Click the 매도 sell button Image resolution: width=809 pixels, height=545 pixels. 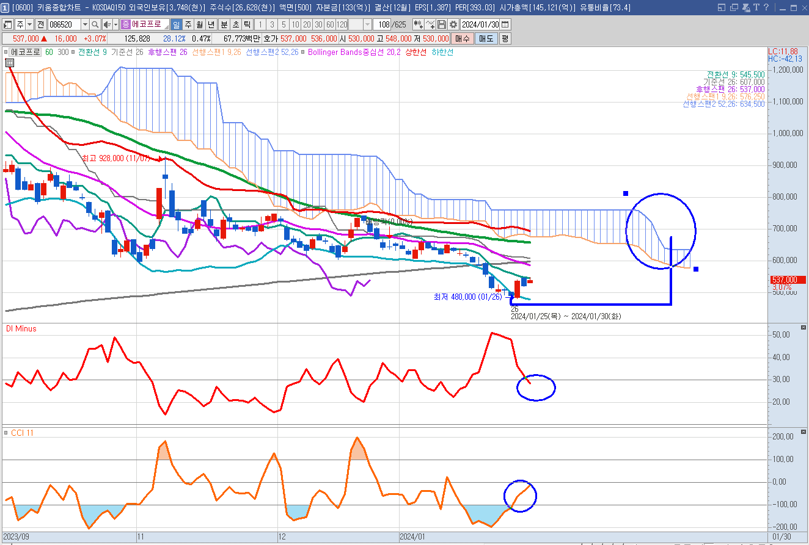pyautogui.click(x=486, y=38)
